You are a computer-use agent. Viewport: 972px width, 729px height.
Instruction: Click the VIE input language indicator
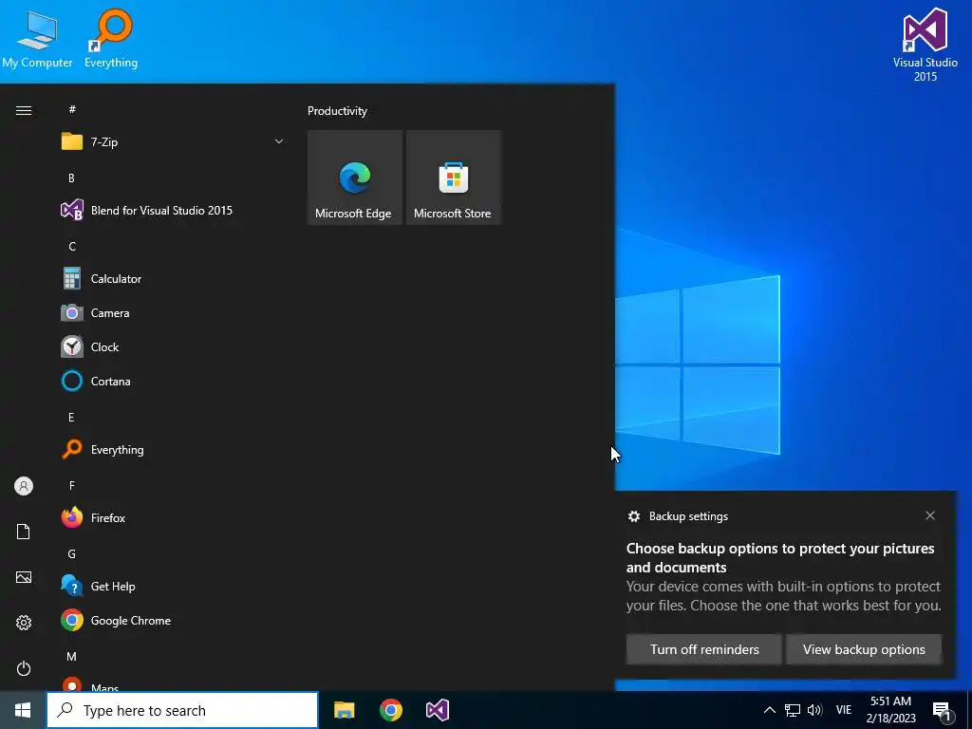(x=844, y=710)
